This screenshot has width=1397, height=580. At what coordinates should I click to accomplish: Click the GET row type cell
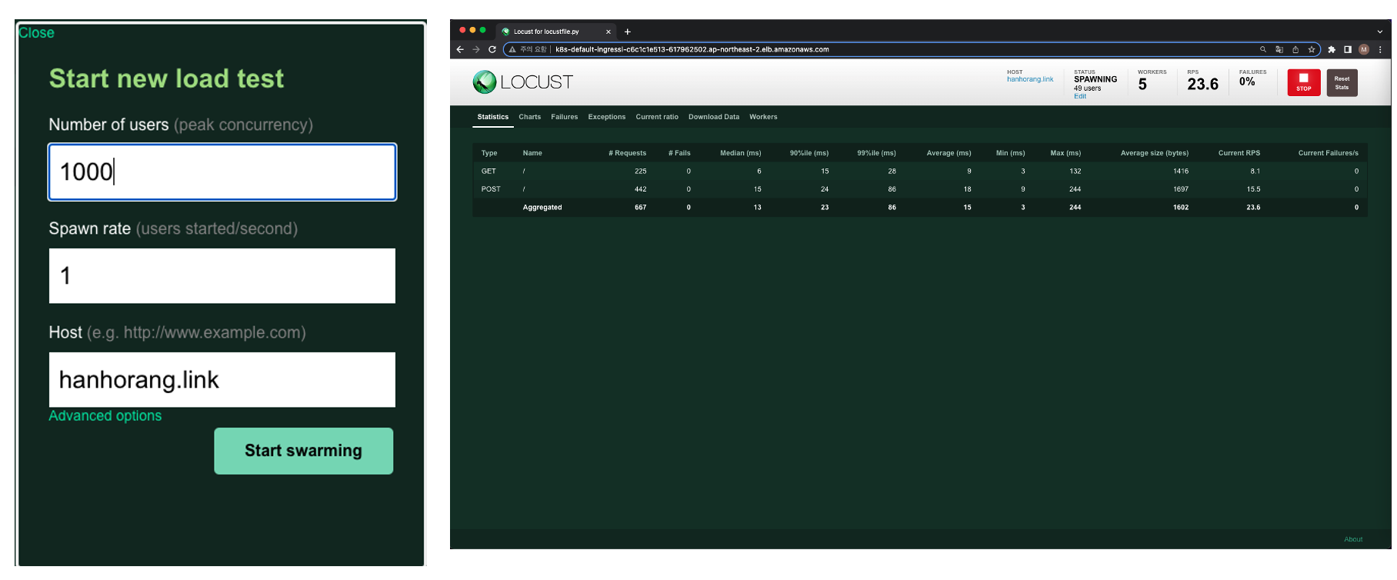tap(488, 172)
